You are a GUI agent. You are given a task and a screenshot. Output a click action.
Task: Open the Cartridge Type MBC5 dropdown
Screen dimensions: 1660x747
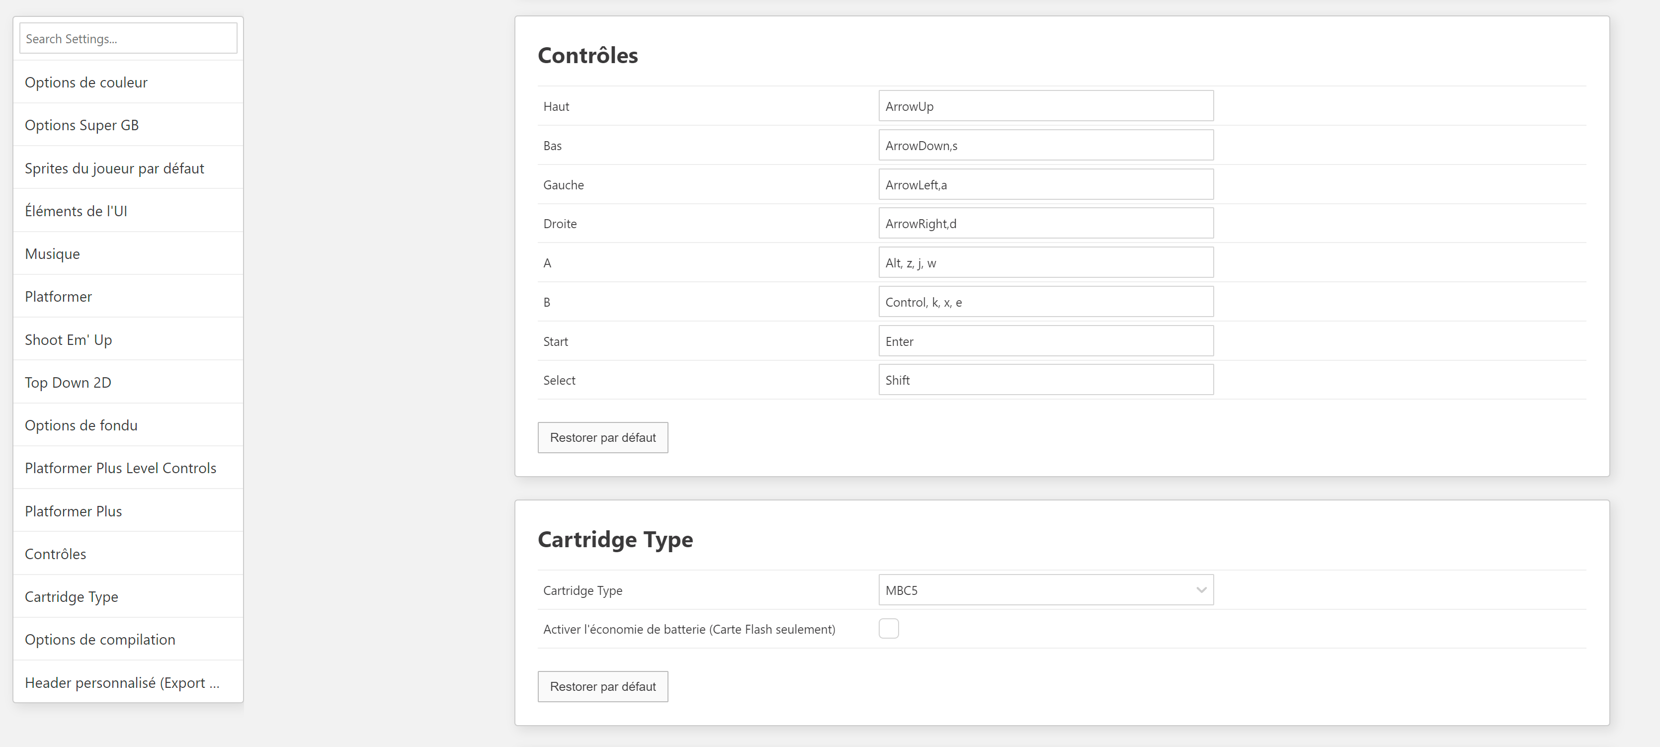(x=1045, y=590)
